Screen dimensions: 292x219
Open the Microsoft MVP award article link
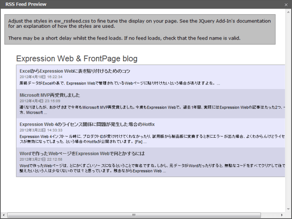coord(50,95)
